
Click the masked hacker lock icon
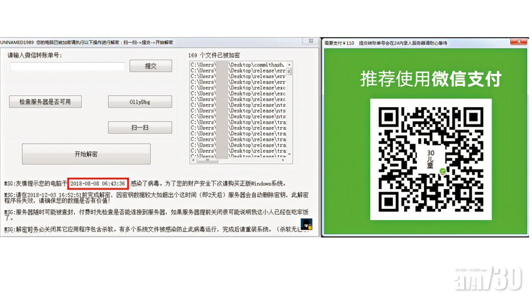[x=306, y=225]
